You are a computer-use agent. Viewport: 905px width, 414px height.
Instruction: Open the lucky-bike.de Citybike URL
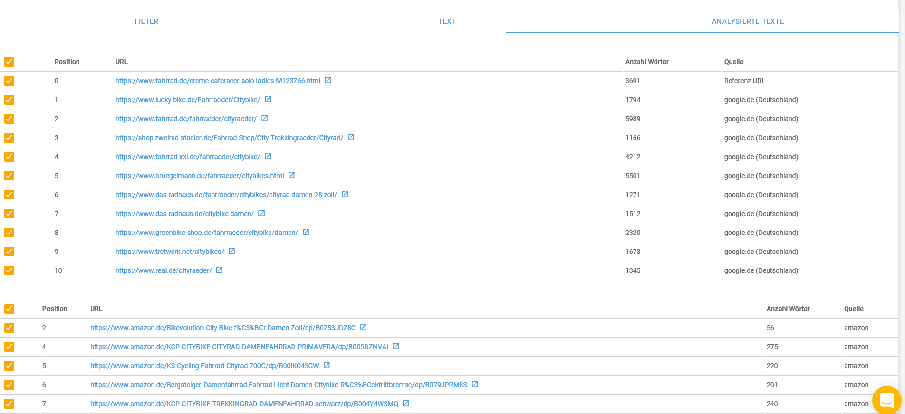(188, 100)
